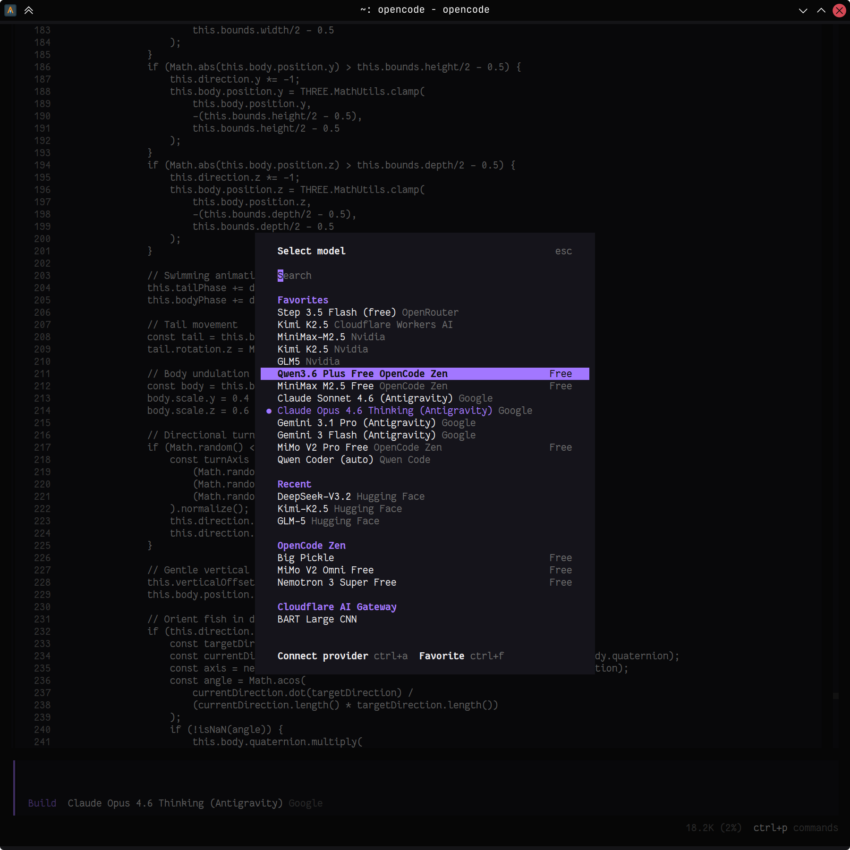Viewport: 850px width, 850px height.
Task: Select the active Claude Opus 4.6 Thinking model
Action: (x=384, y=411)
